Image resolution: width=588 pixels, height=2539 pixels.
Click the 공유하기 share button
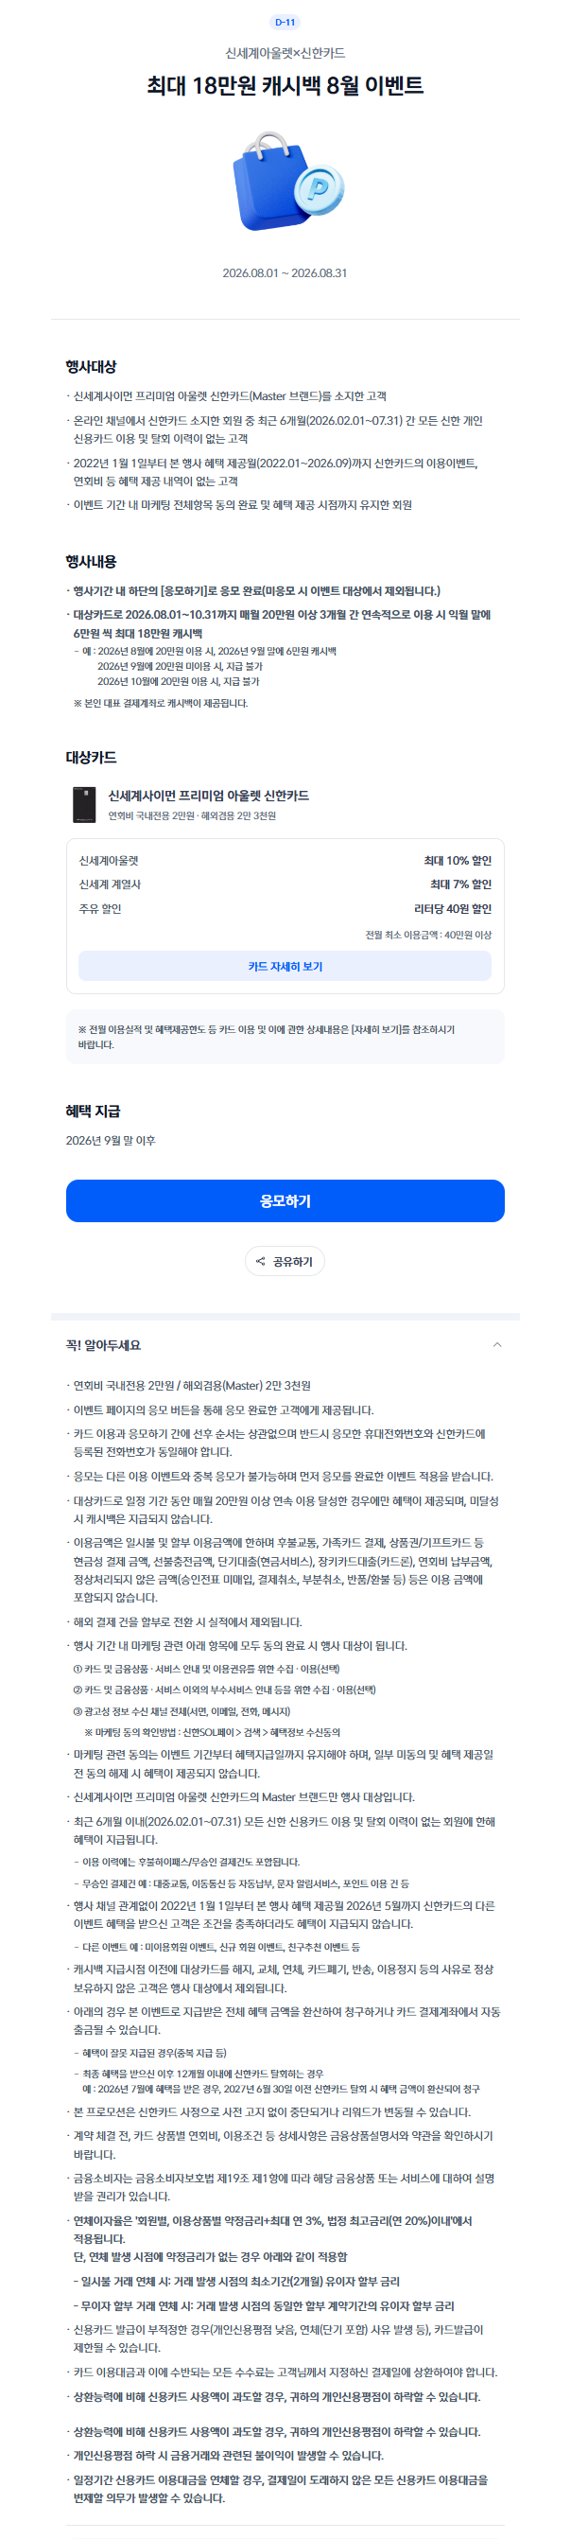coord(285,1261)
